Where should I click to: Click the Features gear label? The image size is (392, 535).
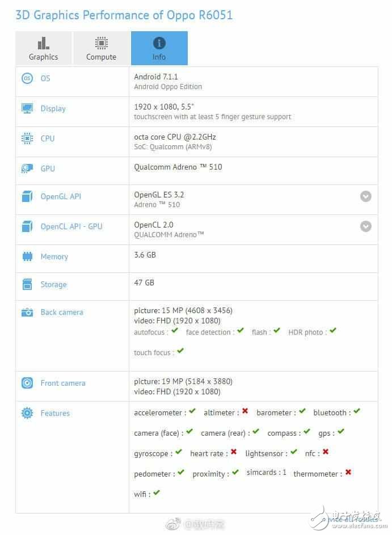(x=55, y=413)
